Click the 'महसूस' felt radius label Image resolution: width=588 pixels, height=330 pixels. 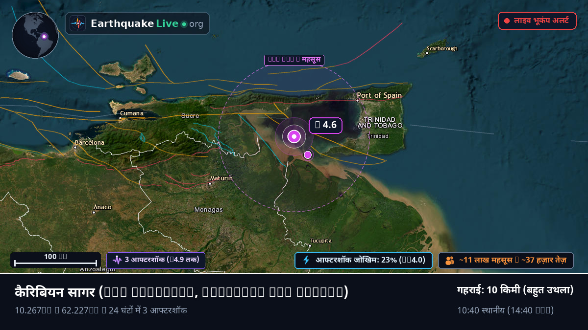294,60
